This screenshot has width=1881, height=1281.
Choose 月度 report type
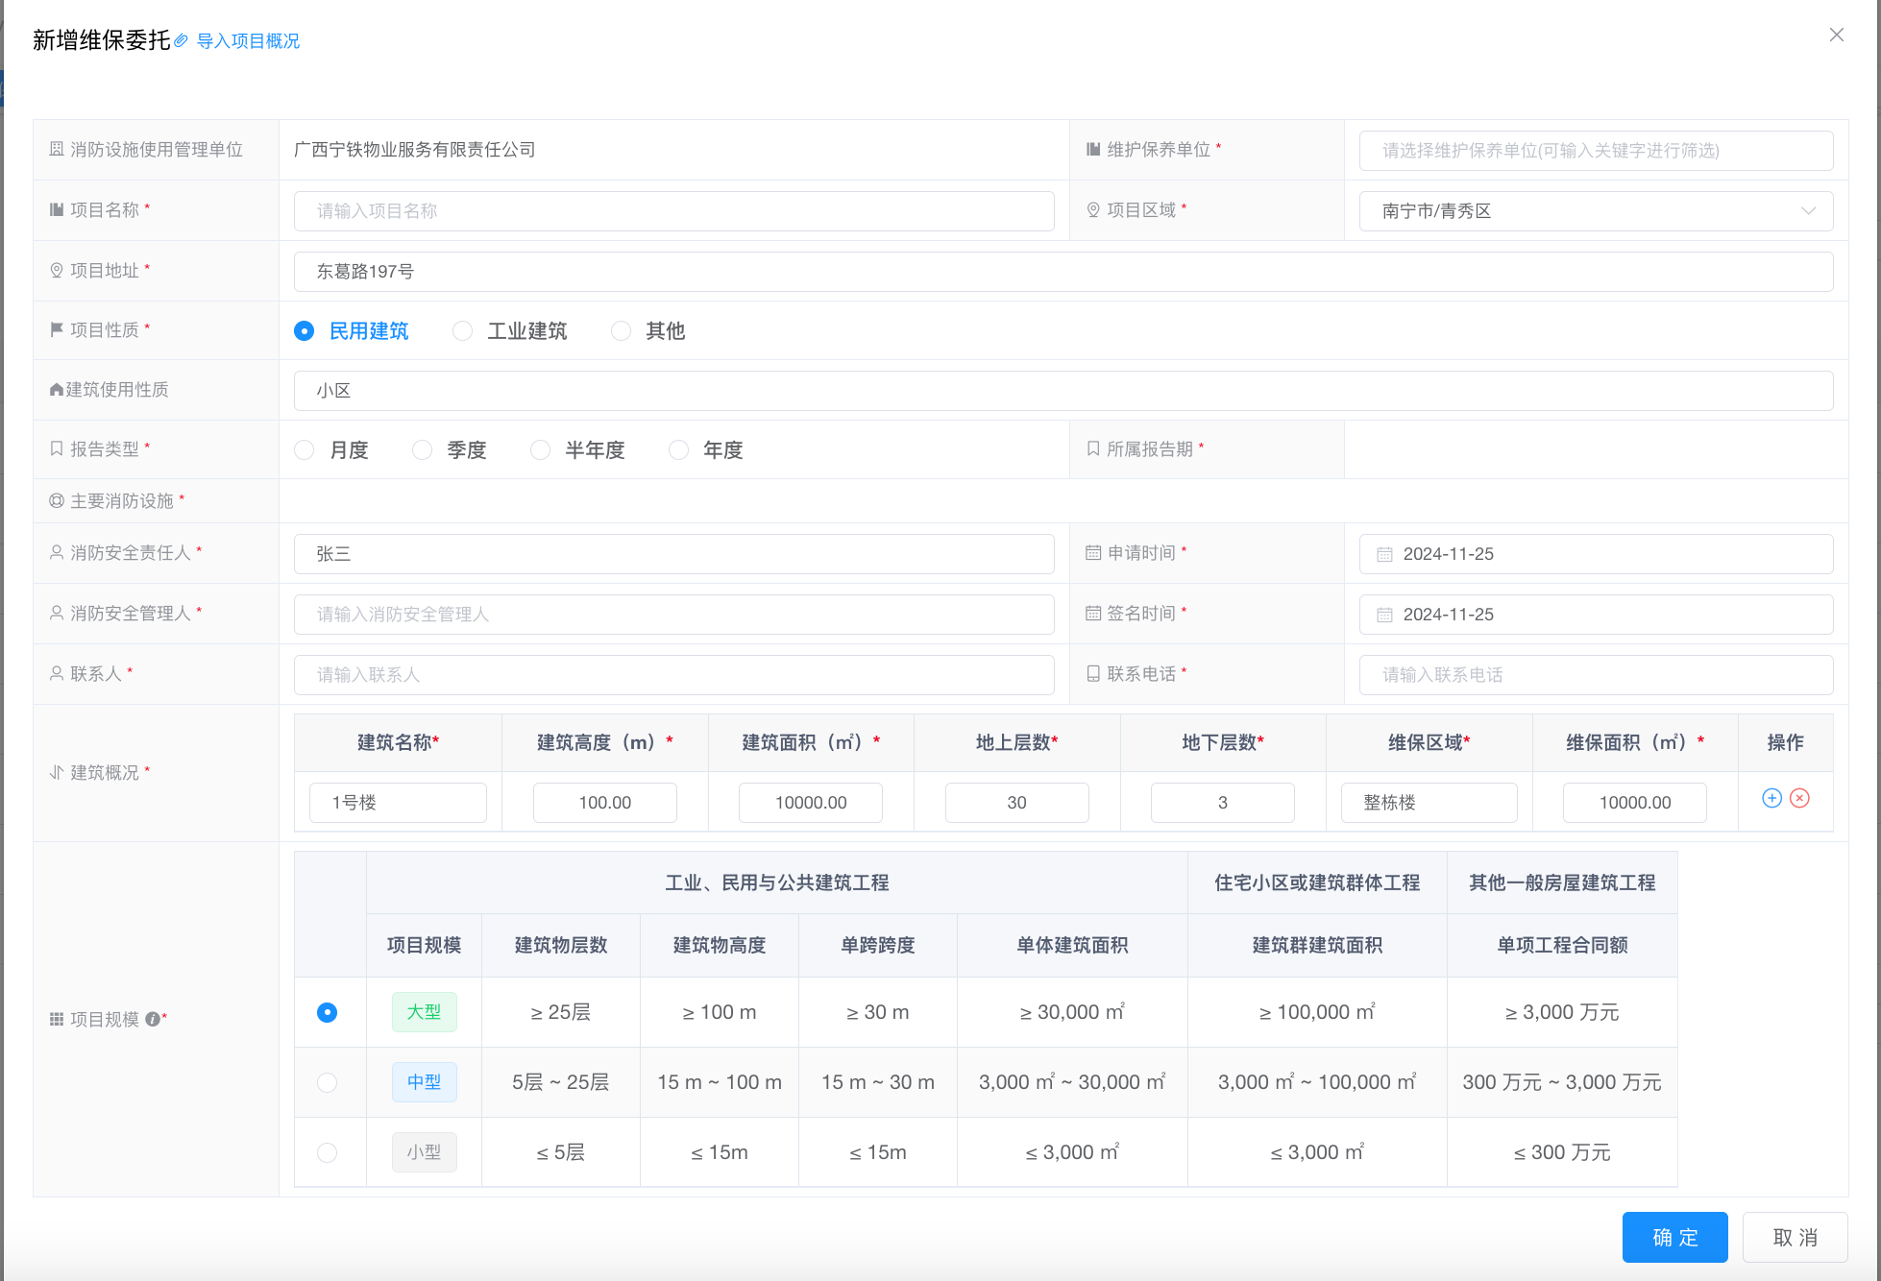coord(305,450)
